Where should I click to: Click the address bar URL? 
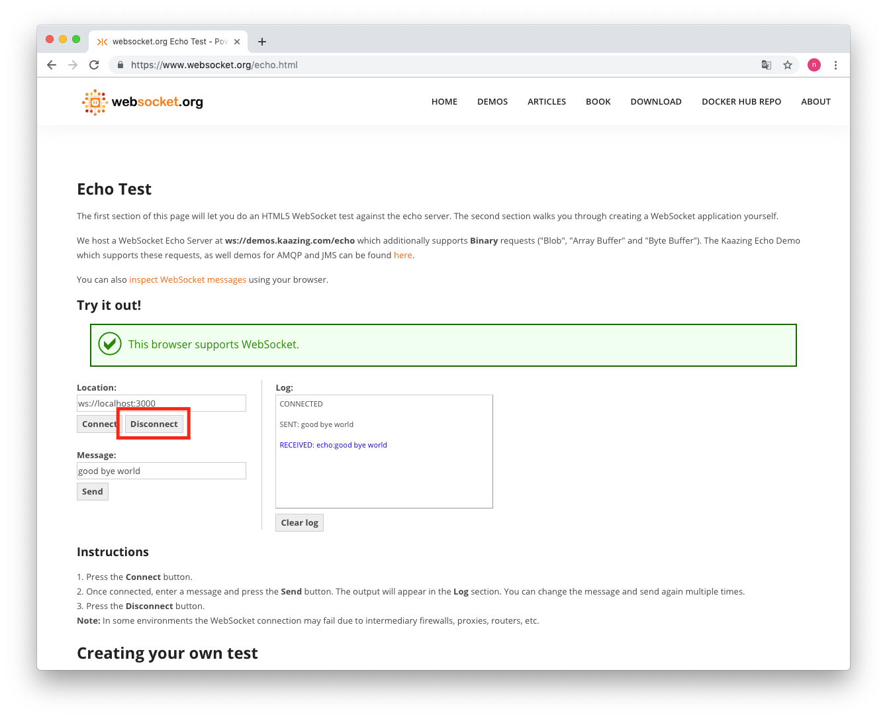pyautogui.click(x=214, y=65)
